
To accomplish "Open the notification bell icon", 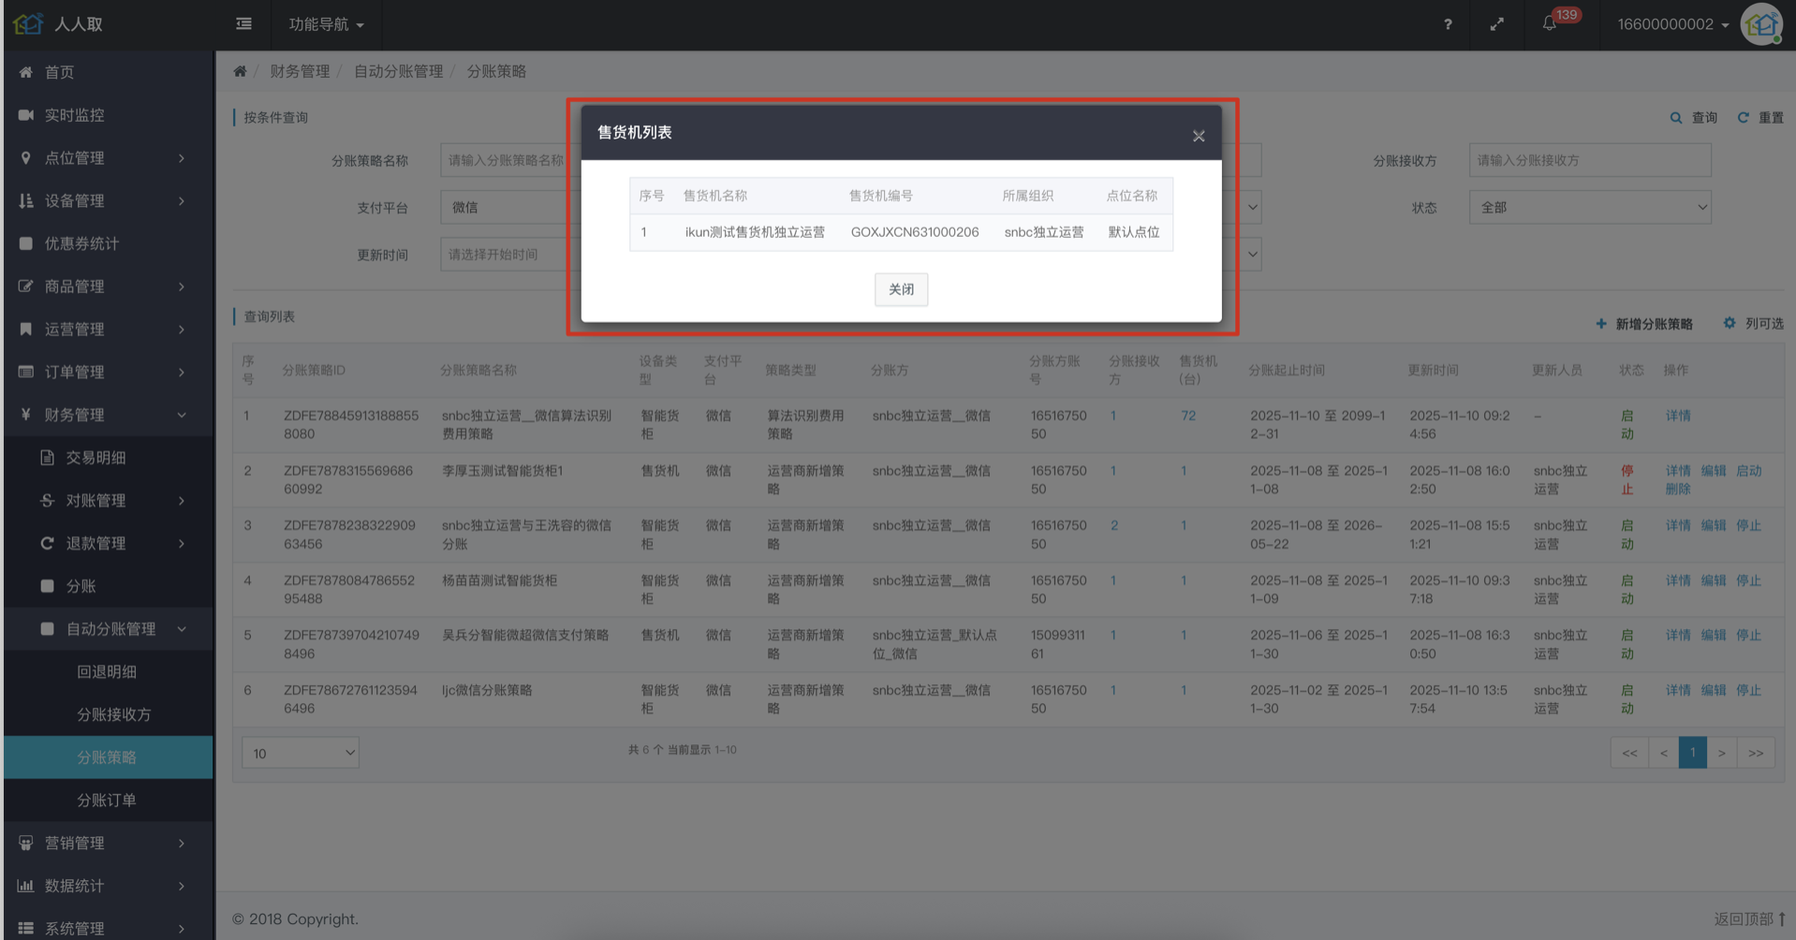I will (1549, 24).
